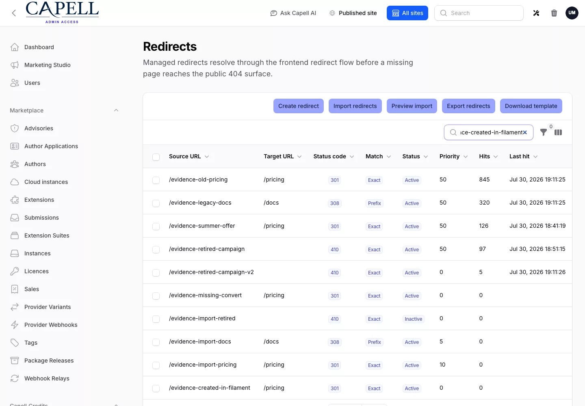The width and height of the screenshot is (585, 406).
Task: Sort by the Priority column header
Action: point(453,156)
